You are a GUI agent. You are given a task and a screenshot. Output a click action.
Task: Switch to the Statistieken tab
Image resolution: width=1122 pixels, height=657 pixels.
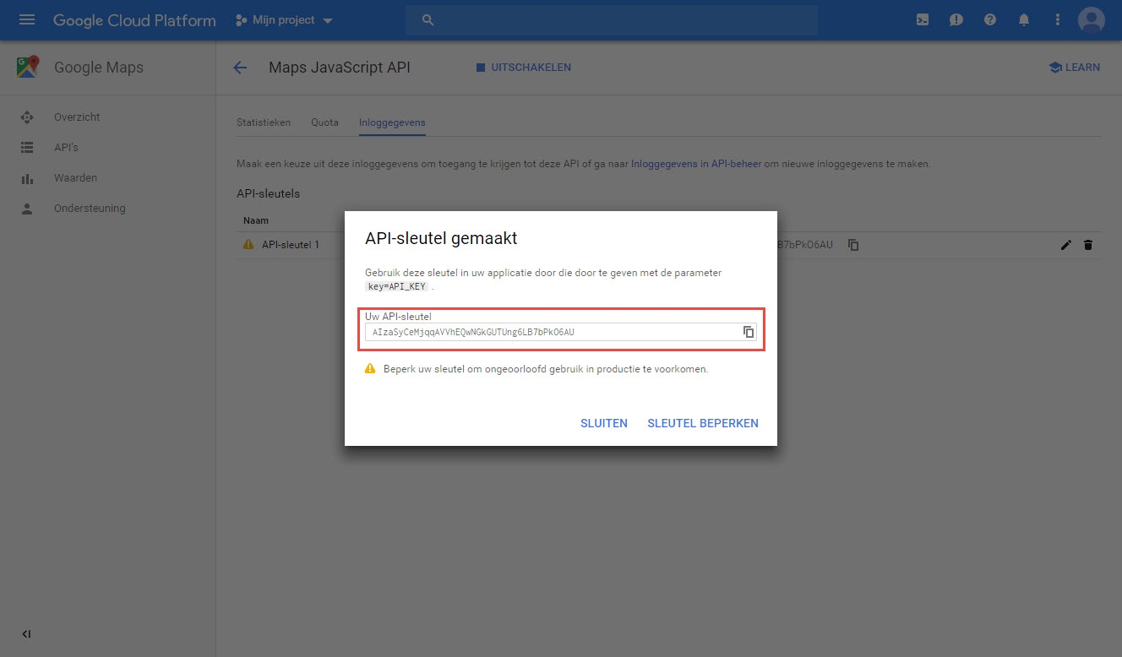[x=264, y=122]
